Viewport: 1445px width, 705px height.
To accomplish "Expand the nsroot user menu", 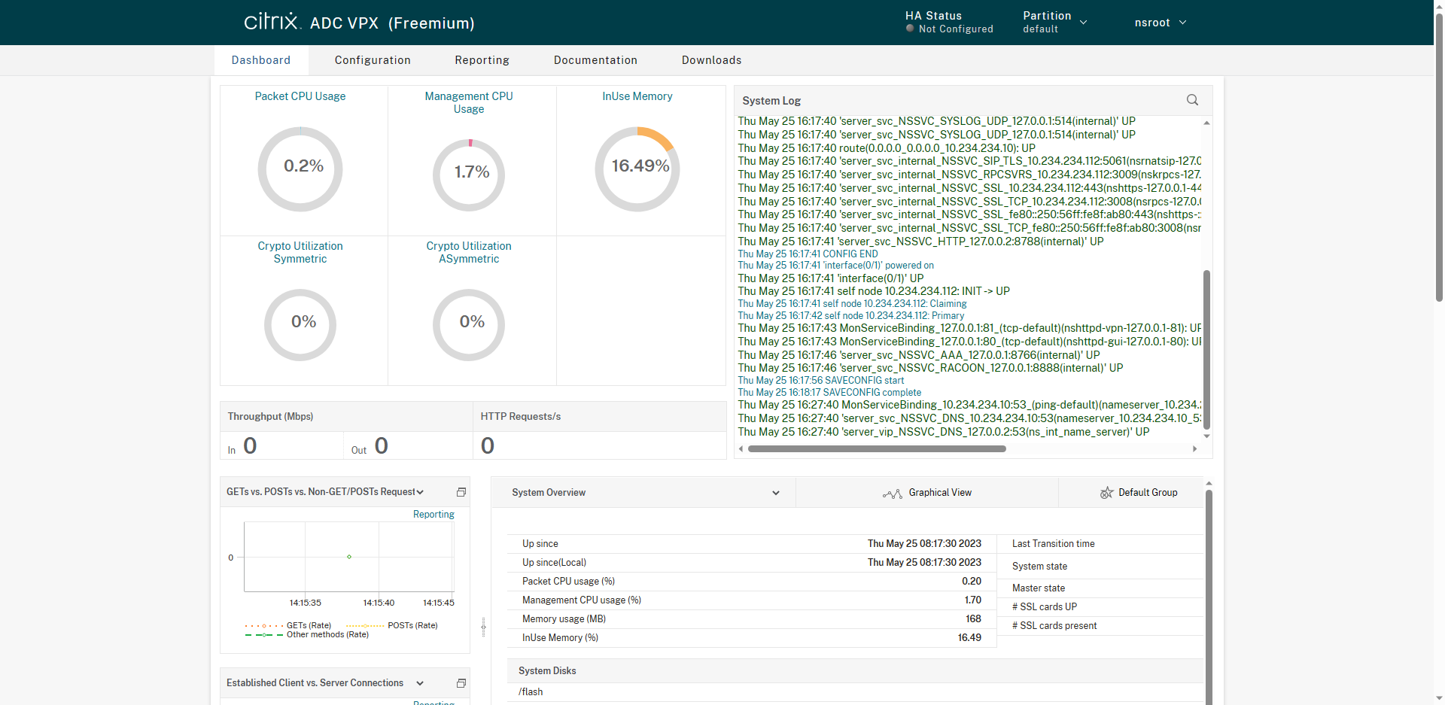I will tap(1160, 23).
